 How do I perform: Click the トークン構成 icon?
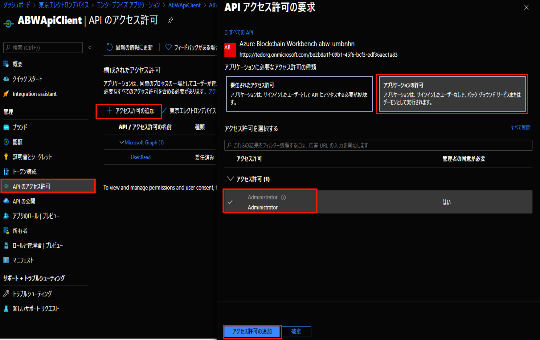pyautogui.click(x=6, y=172)
